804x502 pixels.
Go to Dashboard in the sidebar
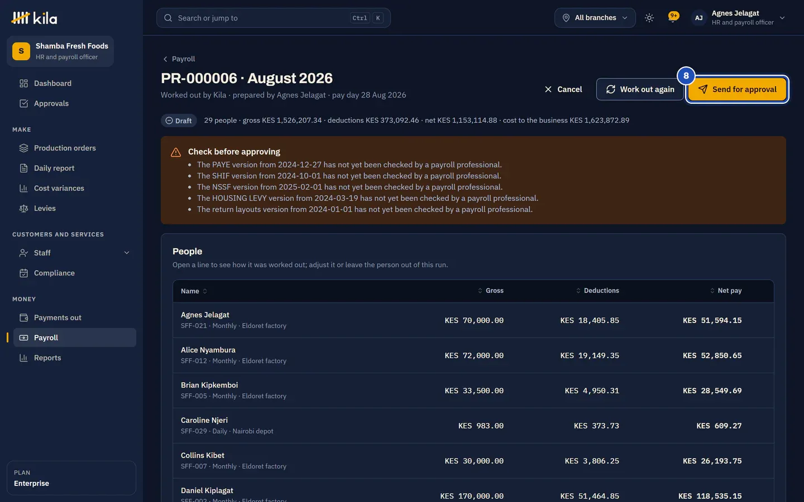pyautogui.click(x=75, y=83)
